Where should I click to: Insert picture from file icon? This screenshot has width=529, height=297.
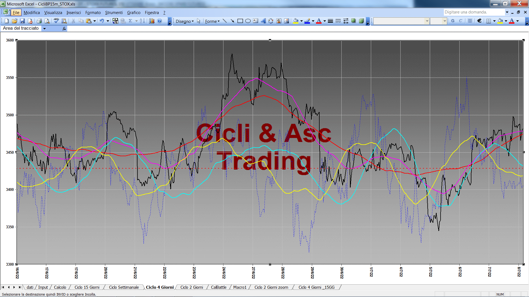tap(287, 21)
